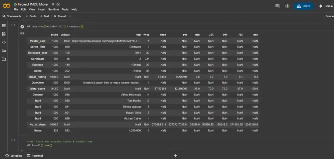Screen dimensions: 334x159
Task: Add a new Text cell
Action: 44,16
